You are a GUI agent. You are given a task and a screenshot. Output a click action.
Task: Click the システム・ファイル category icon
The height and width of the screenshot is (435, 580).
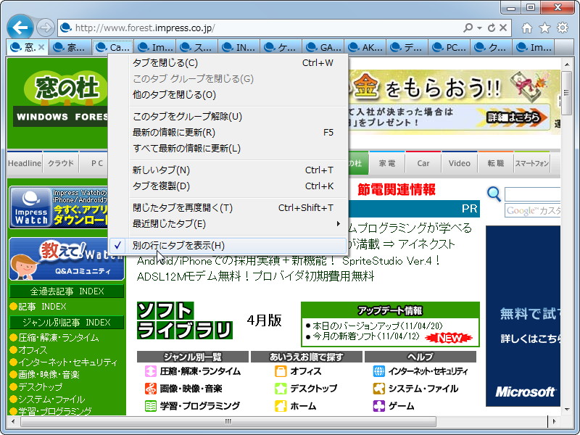[378, 389]
